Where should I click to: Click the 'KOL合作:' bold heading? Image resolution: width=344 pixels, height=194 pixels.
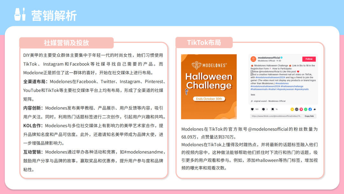pos(34,126)
